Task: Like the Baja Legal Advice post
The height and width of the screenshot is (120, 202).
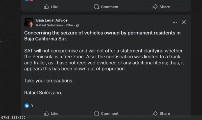Action: [x=51, y=113]
